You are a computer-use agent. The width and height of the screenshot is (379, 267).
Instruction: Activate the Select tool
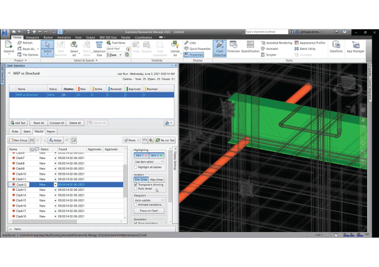pos(48,48)
